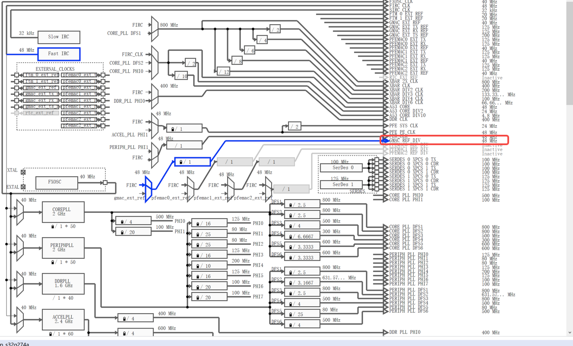Expand the SERDES dashed group box
The height and width of the screenshot is (346, 573).
358,191
